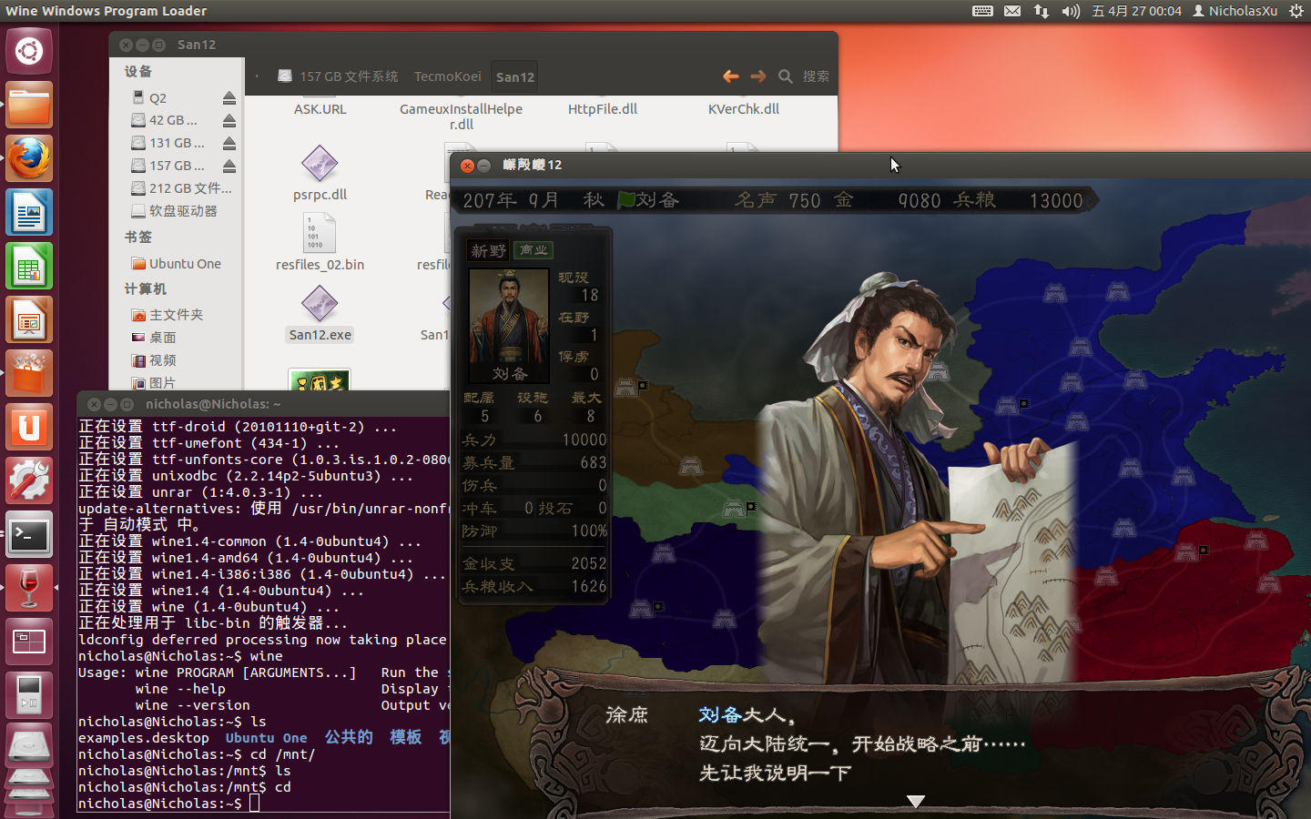Open the NicholasXu user menu
Screen dimensions: 1311x819
[x=1235, y=11]
